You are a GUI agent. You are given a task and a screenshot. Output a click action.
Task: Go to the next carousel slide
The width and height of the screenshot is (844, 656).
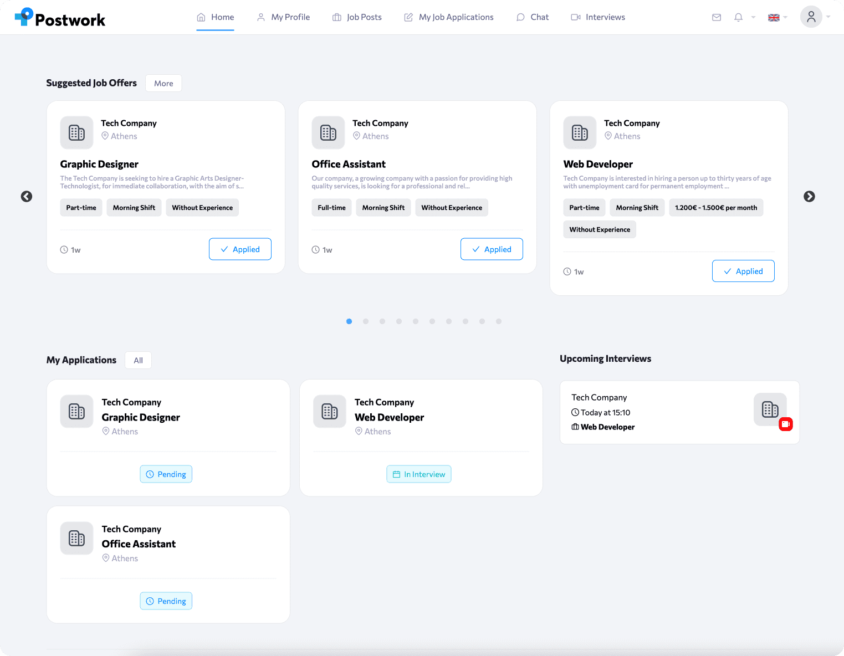809,197
